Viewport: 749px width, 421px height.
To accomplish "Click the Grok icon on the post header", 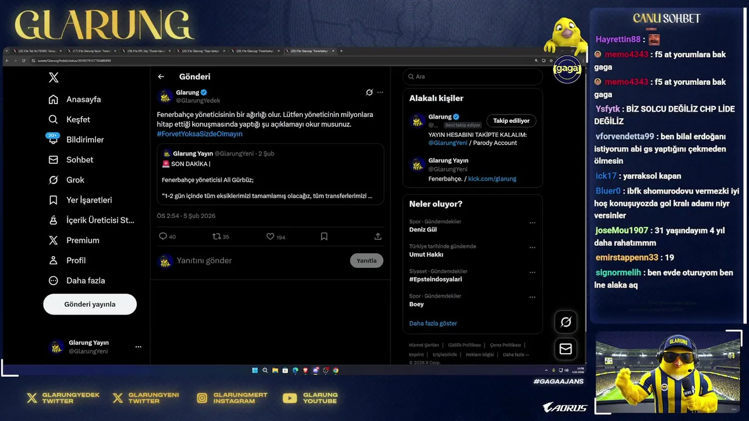I will 369,92.
